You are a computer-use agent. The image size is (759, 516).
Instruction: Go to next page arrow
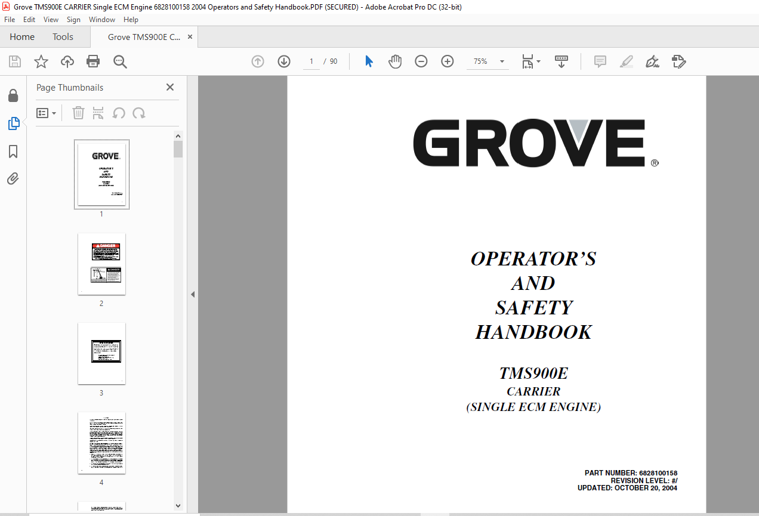pyautogui.click(x=284, y=61)
